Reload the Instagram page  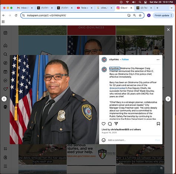[x=16, y=15]
